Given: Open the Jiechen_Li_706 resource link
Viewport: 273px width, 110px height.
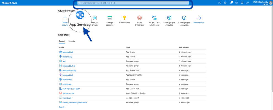Looking at the screenshot, I should (68, 93).
